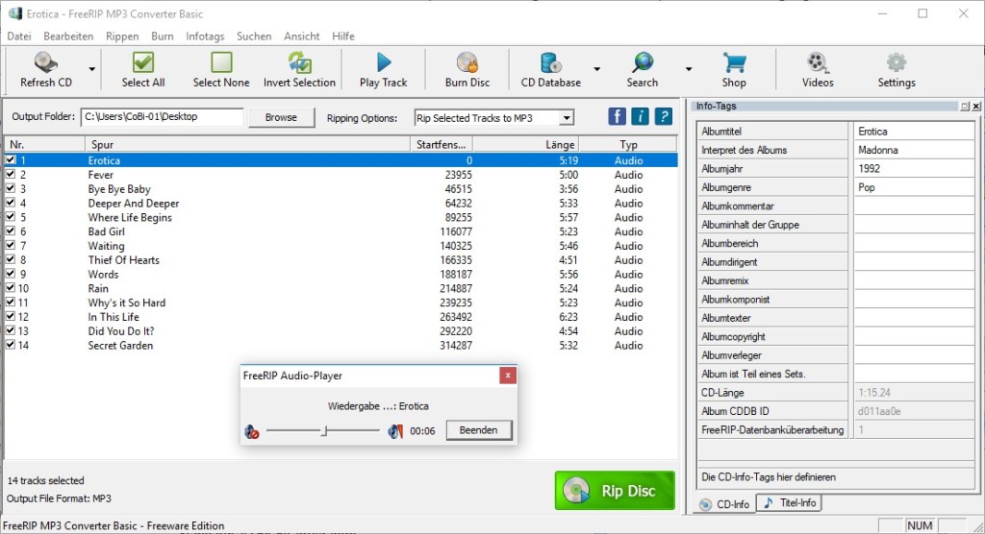Screen dimensions: 985x534
Task: Click the Select All checkmark icon
Action: [x=142, y=63]
